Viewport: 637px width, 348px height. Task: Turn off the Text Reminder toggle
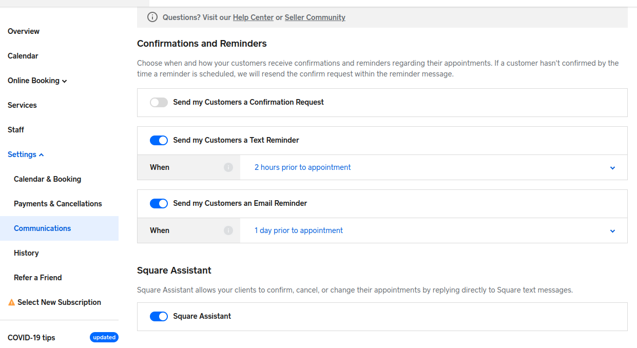[x=159, y=140]
